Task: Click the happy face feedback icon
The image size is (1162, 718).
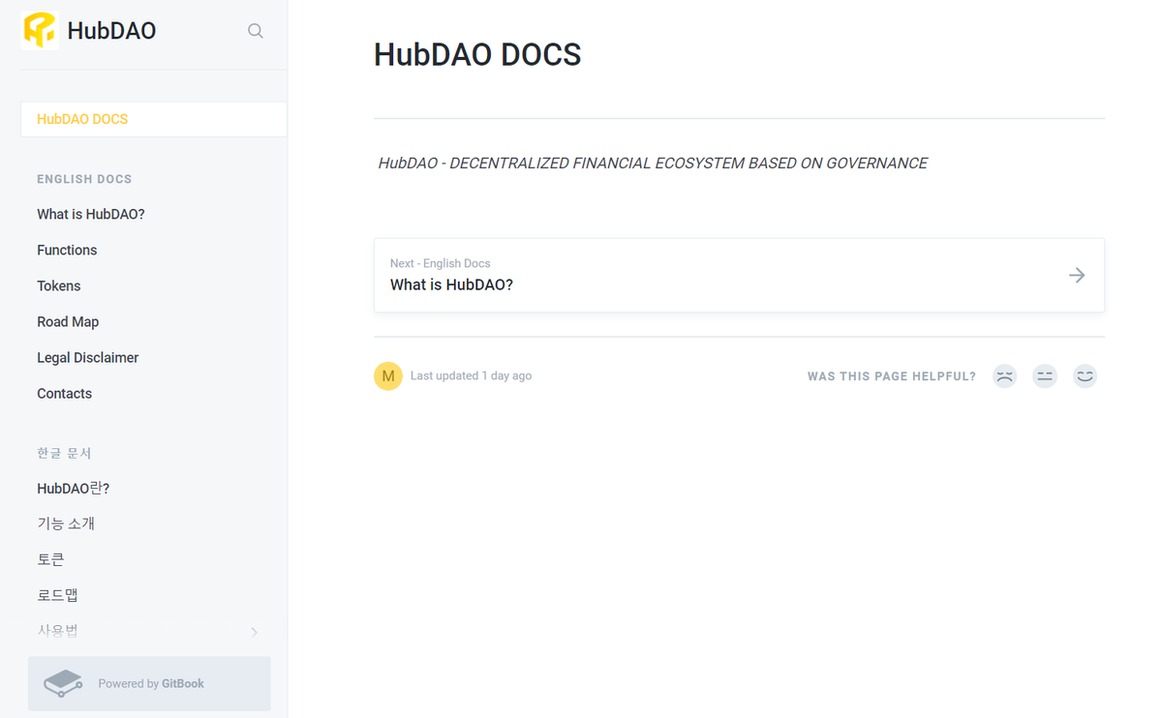Action: (1085, 376)
